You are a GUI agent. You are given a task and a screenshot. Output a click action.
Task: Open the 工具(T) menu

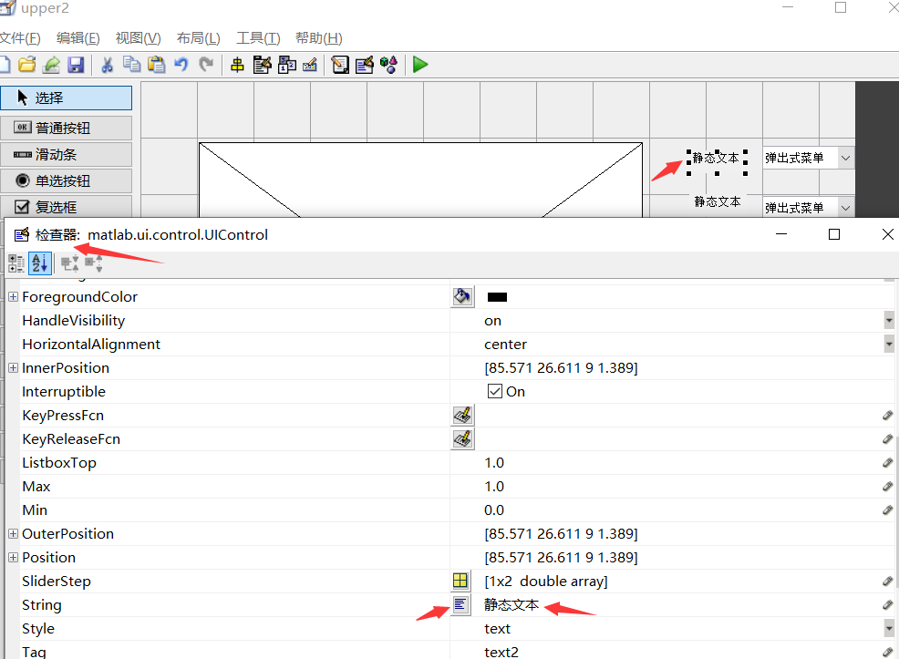(258, 38)
